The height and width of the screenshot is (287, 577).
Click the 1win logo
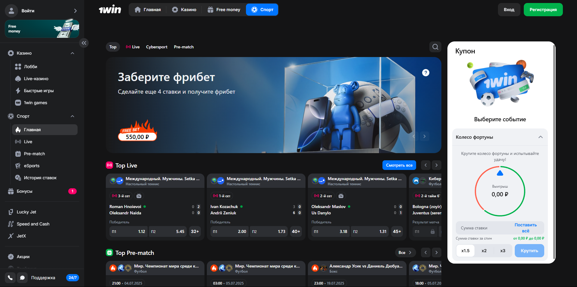(x=110, y=10)
